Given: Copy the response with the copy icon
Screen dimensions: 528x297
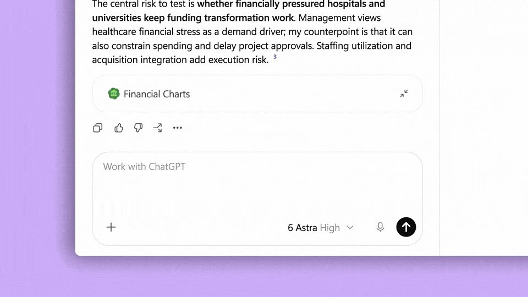Looking at the screenshot, I should pyautogui.click(x=98, y=128).
